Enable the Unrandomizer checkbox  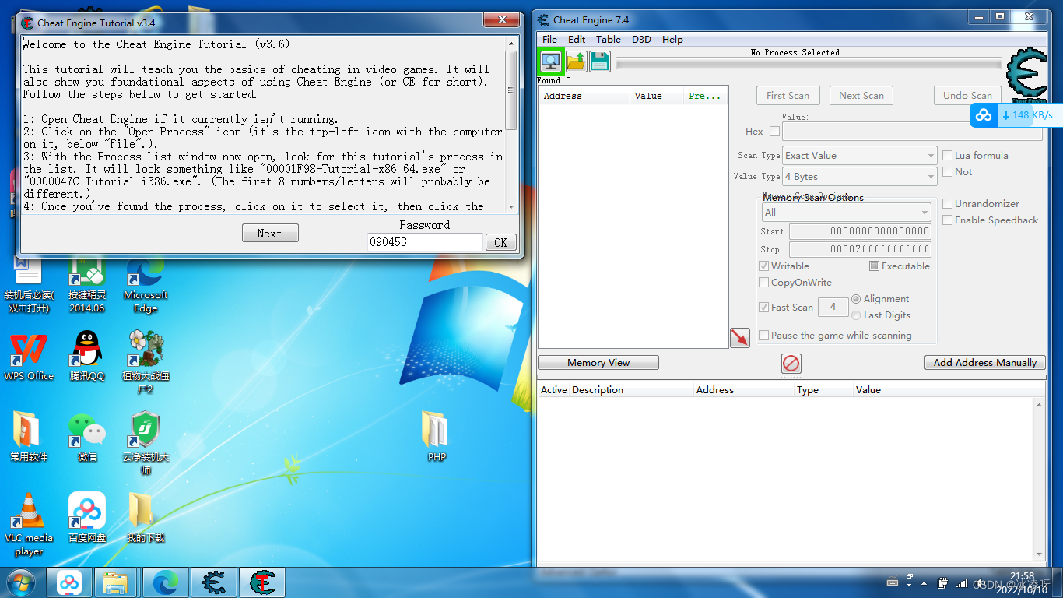947,204
